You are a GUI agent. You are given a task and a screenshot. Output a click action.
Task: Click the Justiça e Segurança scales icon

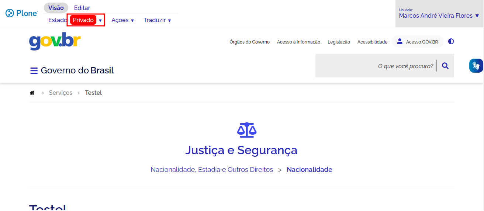click(247, 130)
